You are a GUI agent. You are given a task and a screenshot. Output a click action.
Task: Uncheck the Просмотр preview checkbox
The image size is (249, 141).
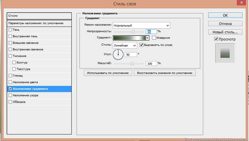[216, 39]
